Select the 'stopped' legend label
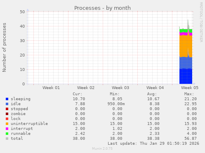The width and height of the screenshot is (205, 153). click(x=19, y=109)
